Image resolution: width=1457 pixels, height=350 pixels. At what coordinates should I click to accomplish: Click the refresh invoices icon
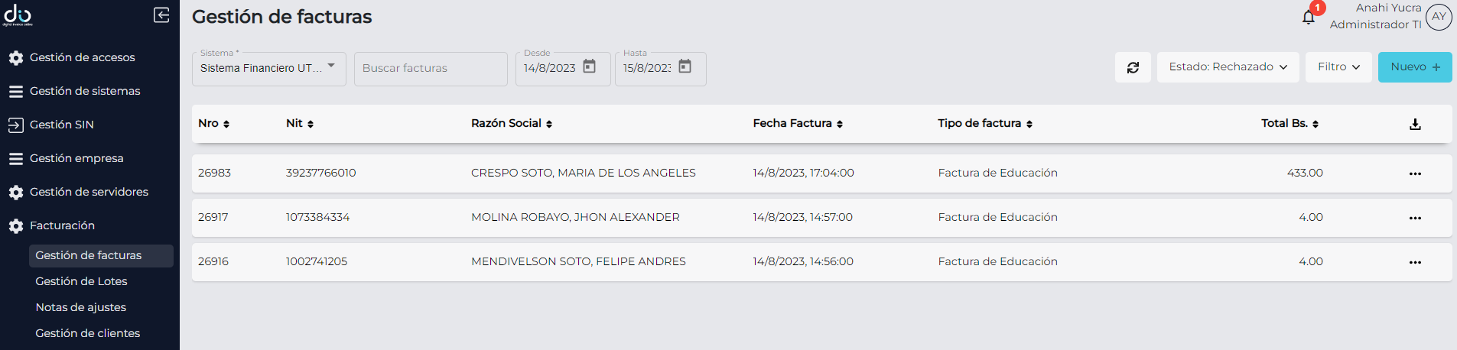[1133, 67]
